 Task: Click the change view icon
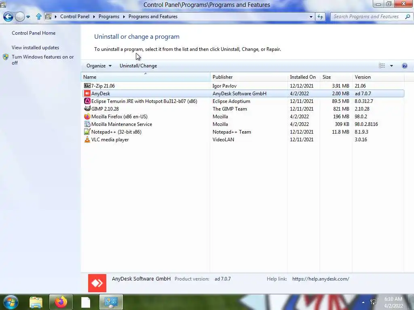(382, 66)
